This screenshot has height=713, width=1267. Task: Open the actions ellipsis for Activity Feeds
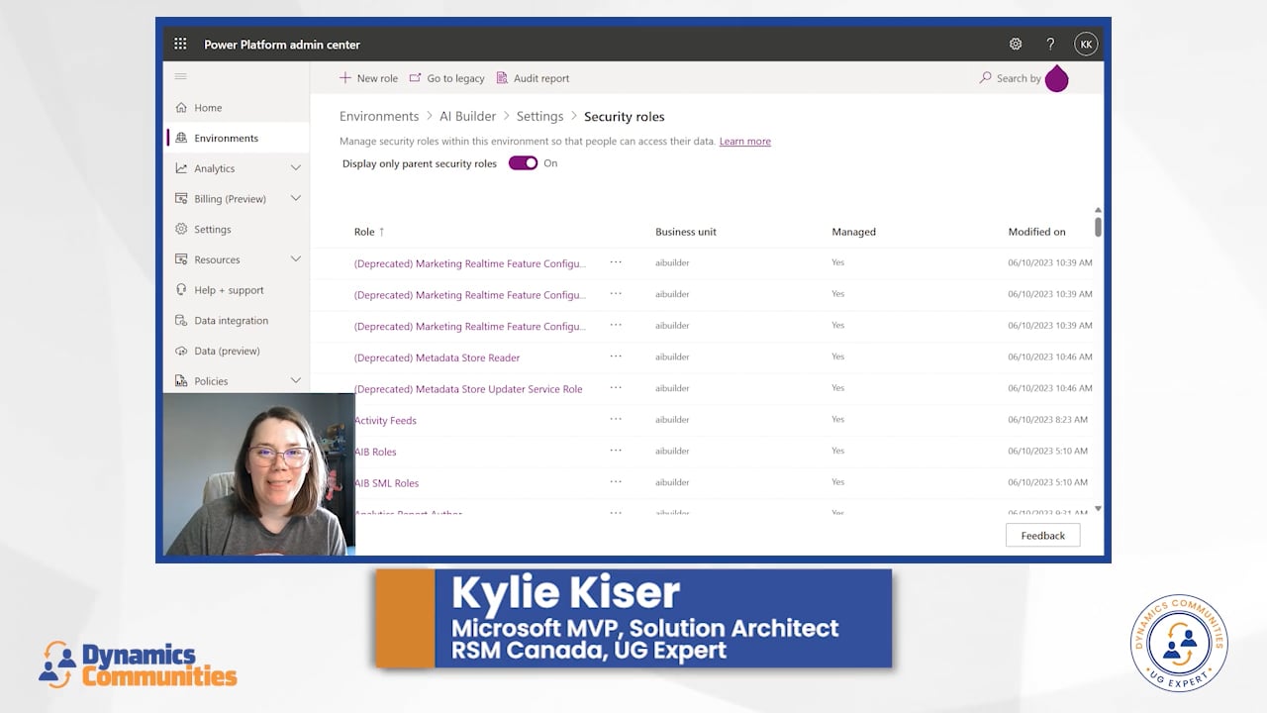point(616,420)
